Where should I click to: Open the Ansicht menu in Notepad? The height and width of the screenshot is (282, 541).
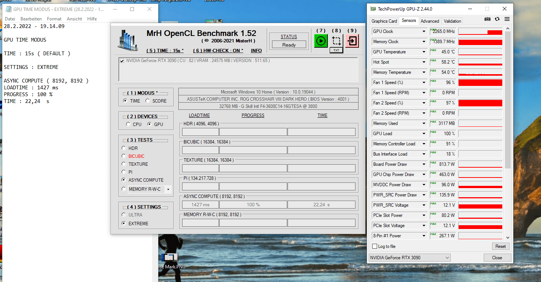(74, 19)
